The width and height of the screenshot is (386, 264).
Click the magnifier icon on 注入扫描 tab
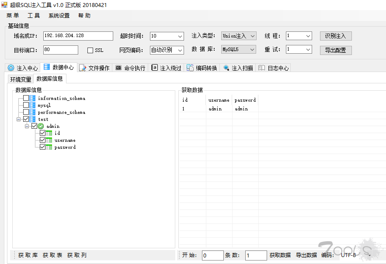coord(226,68)
